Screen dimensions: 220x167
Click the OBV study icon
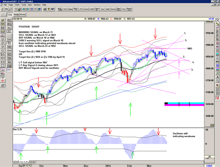point(91,10)
